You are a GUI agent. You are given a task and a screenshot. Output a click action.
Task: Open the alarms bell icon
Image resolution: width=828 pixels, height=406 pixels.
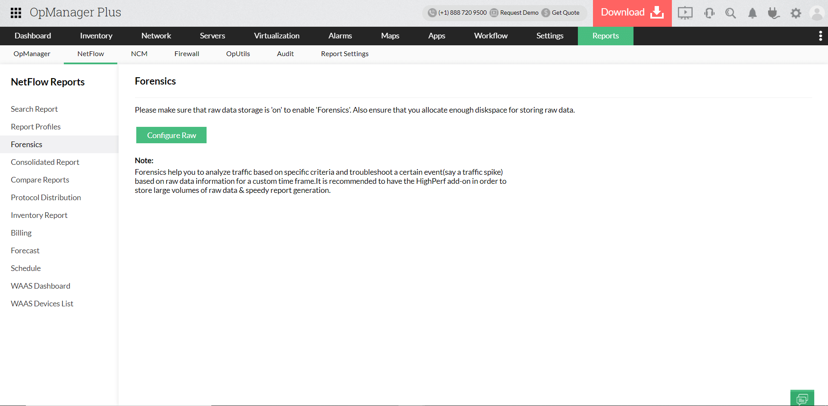pyautogui.click(x=753, y=13)
